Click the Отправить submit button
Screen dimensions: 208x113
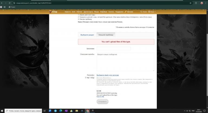[102, 101]
